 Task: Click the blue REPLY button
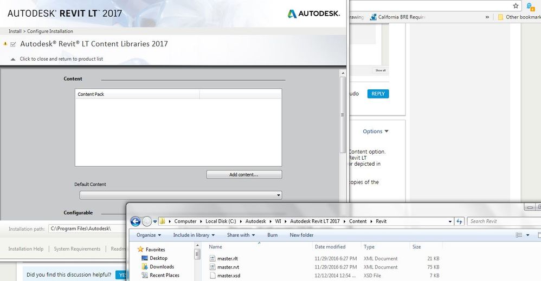378,94
